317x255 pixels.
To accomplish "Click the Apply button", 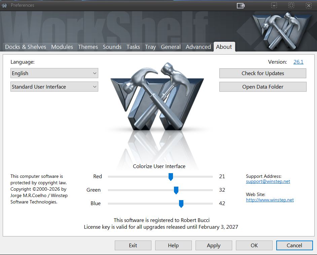I will click(x=214, y=245).
